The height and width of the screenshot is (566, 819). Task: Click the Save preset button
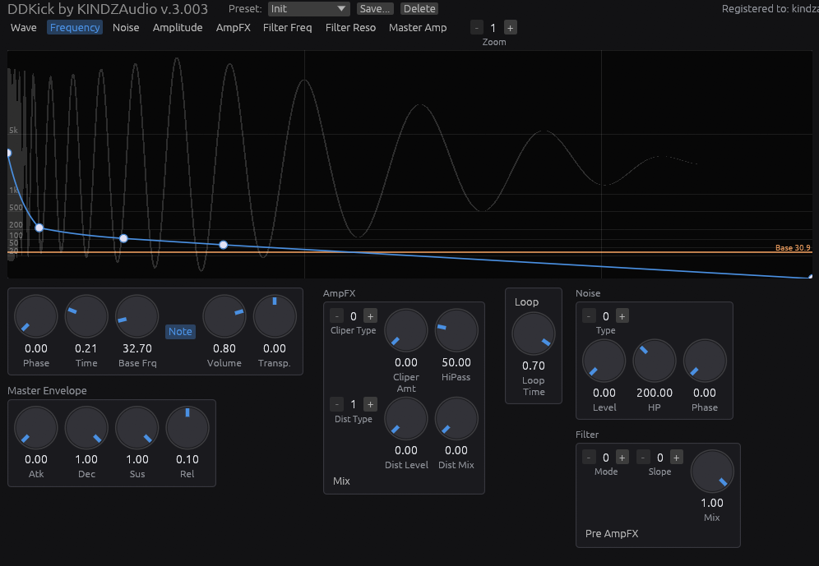(375, 9)
